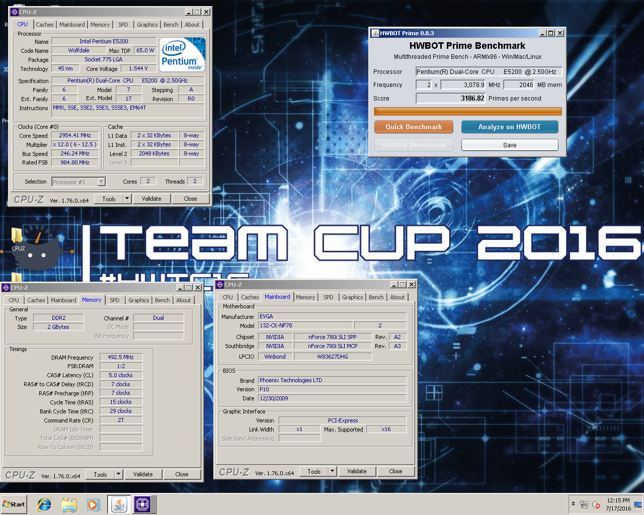The height and width of the screenshot is (515, 644).
Task: Click HWBOT Prime title bar Java icon
Action: coord(375,33)
